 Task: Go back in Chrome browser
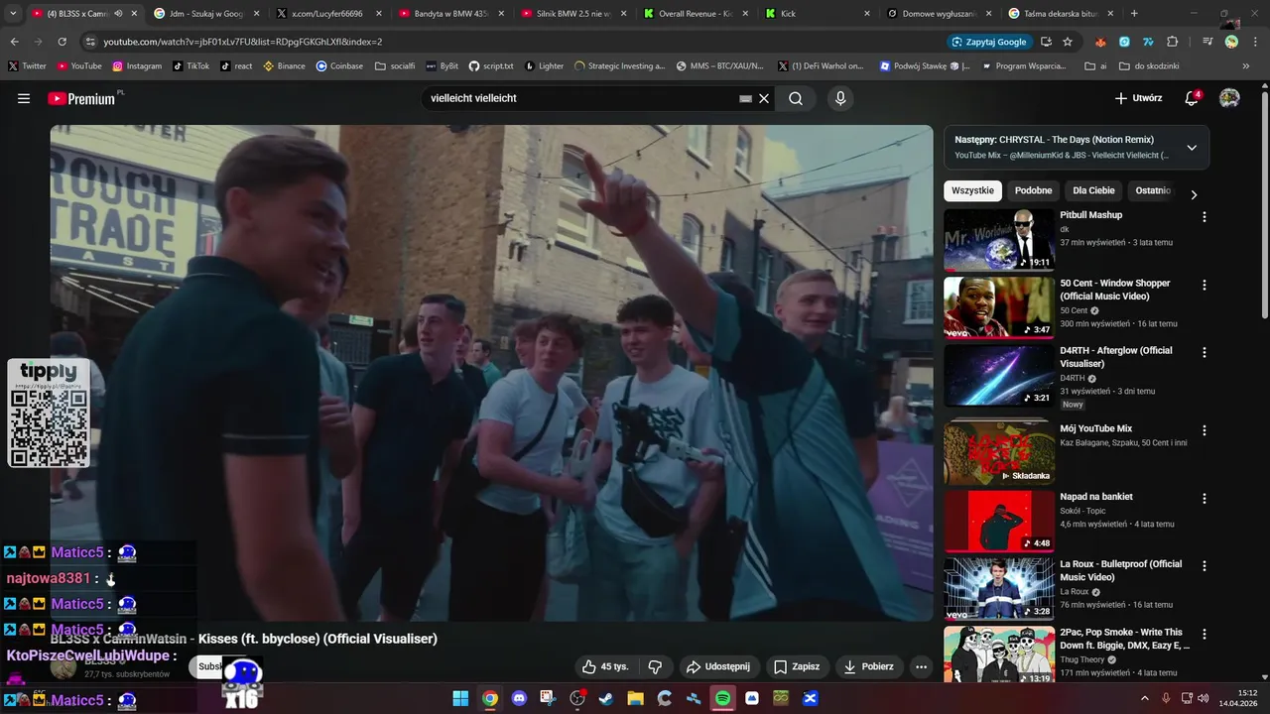[x=15, y=42]
